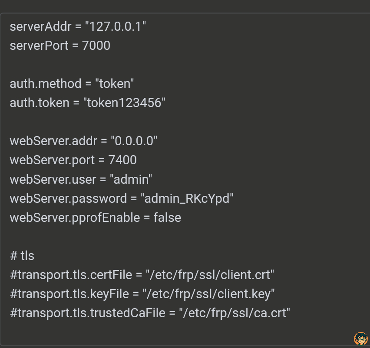Click the 7400 port number value
Screen dimensions: 370x348
122,160
